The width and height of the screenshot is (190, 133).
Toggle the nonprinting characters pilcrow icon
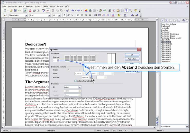(x=126, y=10)
